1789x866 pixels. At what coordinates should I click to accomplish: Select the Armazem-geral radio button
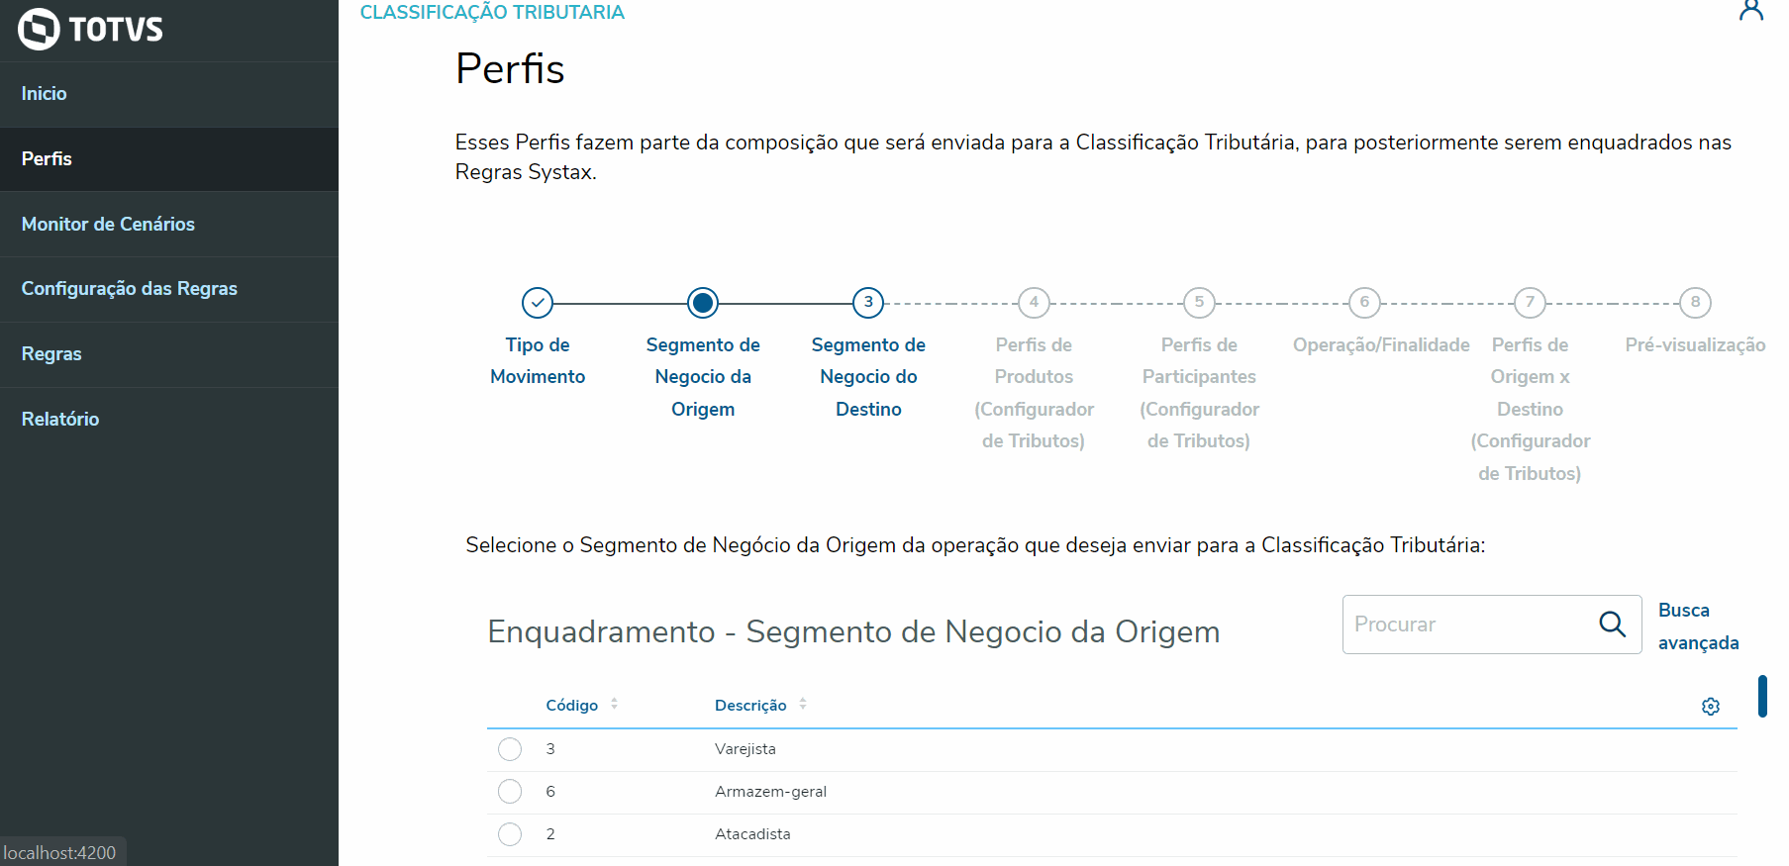coord(510,792)
